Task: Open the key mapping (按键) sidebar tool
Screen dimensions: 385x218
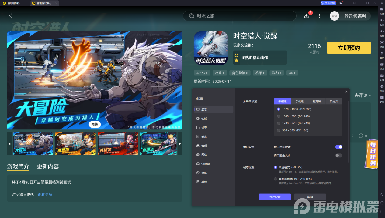Action: click(382, 11)
